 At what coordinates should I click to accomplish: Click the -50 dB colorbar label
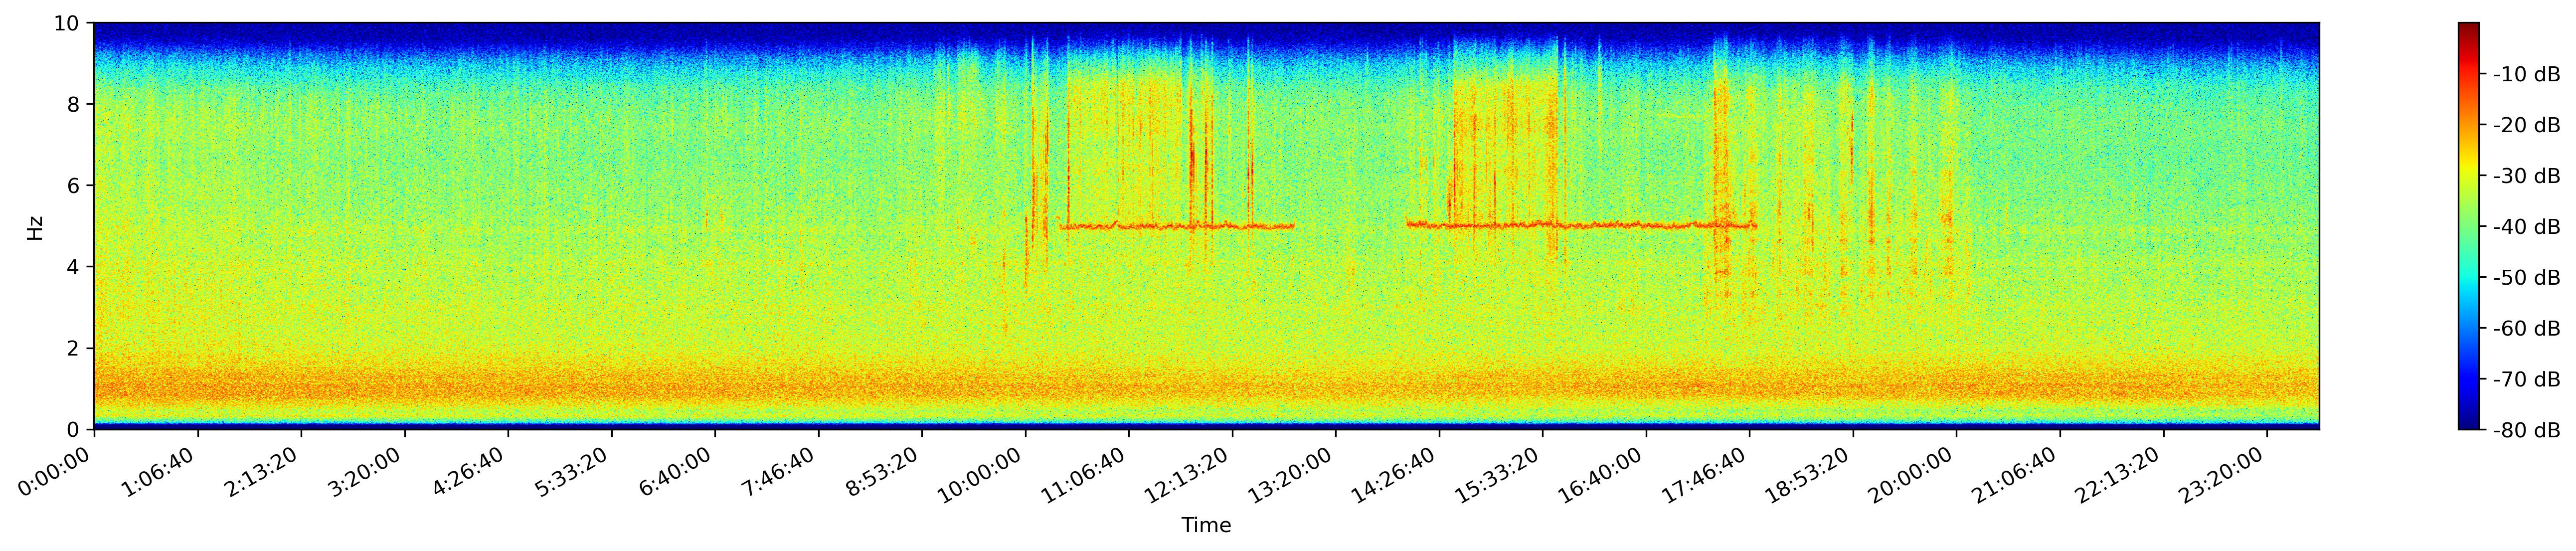pyautogui.click(x=2526, y=278)
